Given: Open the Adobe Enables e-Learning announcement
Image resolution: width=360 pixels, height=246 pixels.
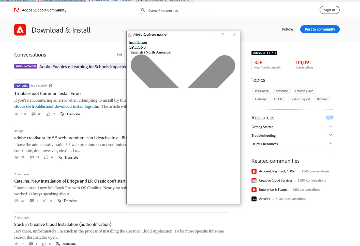Looking at the screenshot, I should (x=83, y=67).
